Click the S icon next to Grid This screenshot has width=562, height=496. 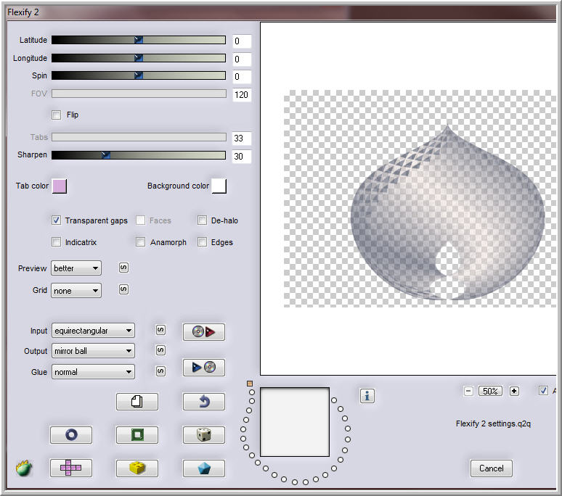[x=123, y=289]
